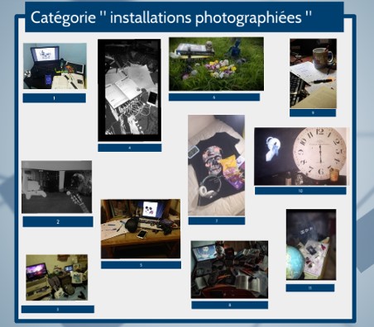This screenshot has height=327, width=374.
Task: Click the blue label numbered 8
Action: point(230,305)
